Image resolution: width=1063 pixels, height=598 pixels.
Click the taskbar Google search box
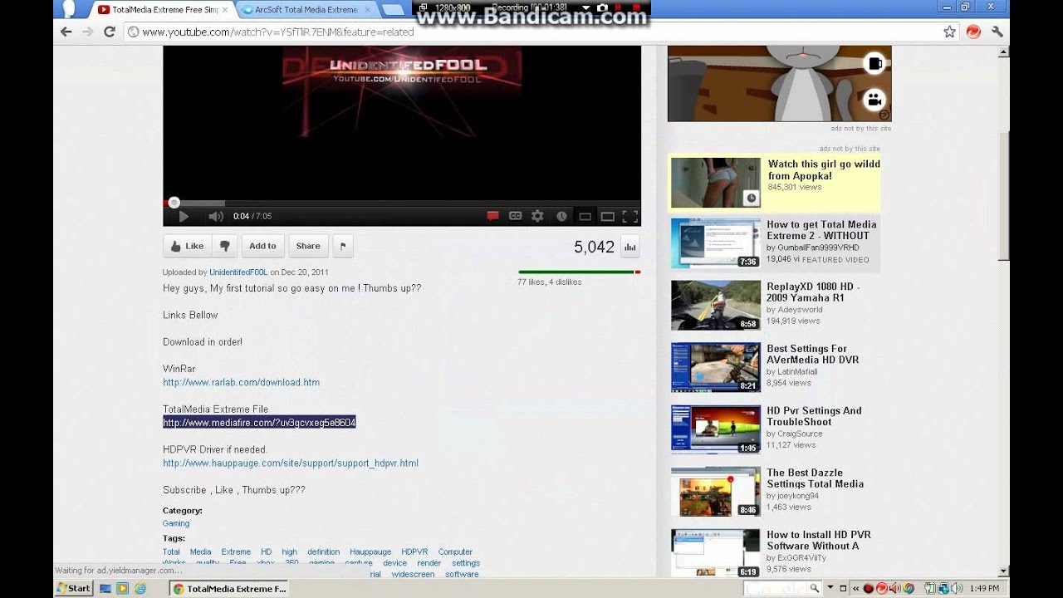pos(774,588)
